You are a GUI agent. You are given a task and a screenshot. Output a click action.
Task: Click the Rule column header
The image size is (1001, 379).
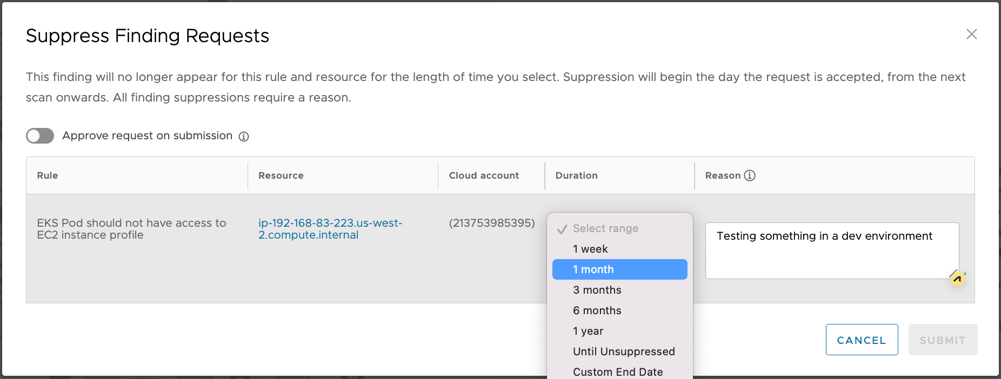tap(48, 175)
